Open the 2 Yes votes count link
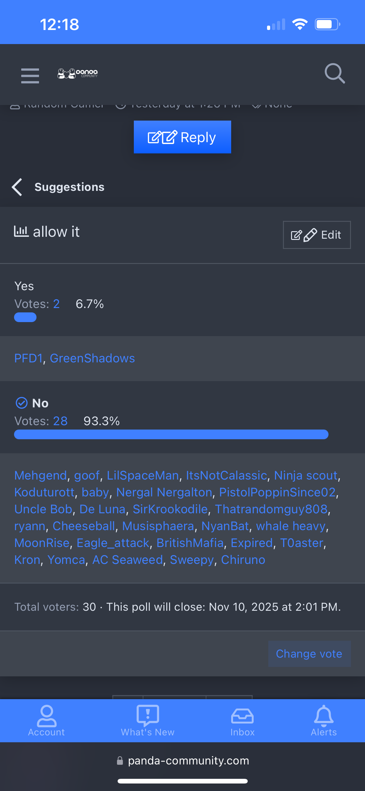 coord(56,304)
